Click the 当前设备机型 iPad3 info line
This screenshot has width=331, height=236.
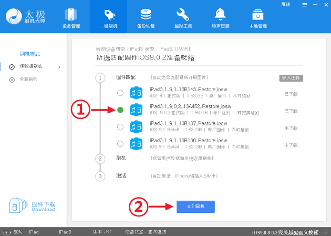click(x=143, y=49)
